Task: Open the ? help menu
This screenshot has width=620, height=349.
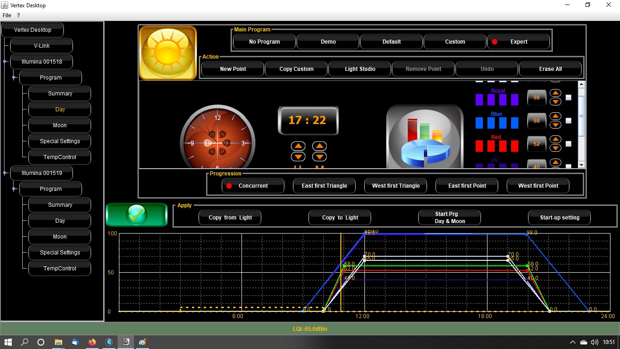Action: tap(19, 15)
